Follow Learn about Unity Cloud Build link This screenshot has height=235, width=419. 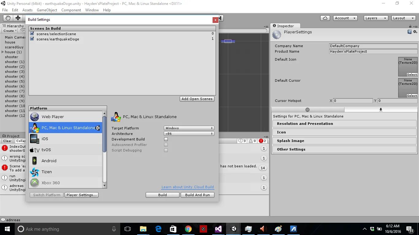coord(188,187)
